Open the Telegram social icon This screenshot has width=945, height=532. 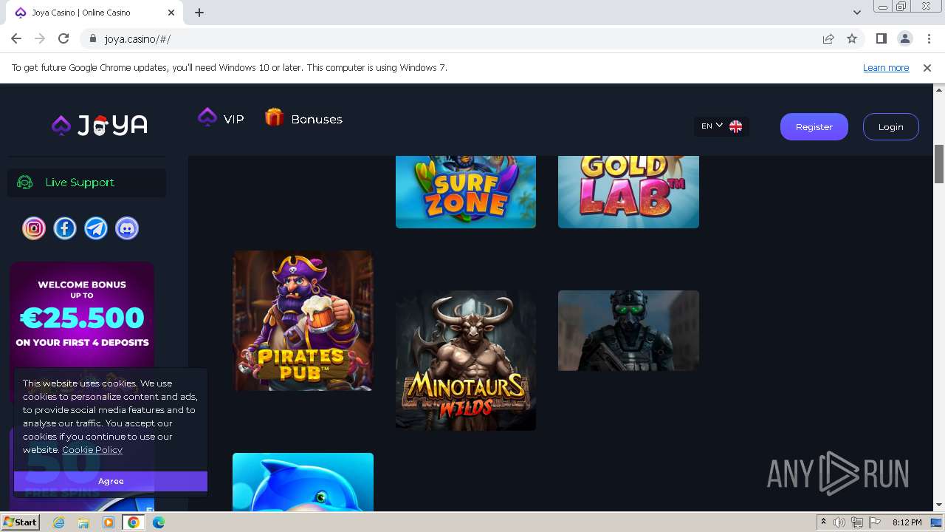(x=96, y=228)
